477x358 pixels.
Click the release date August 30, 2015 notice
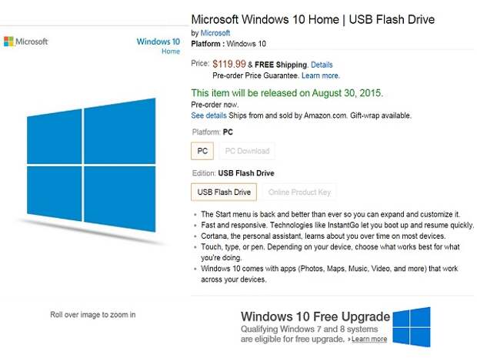[287, 93]
